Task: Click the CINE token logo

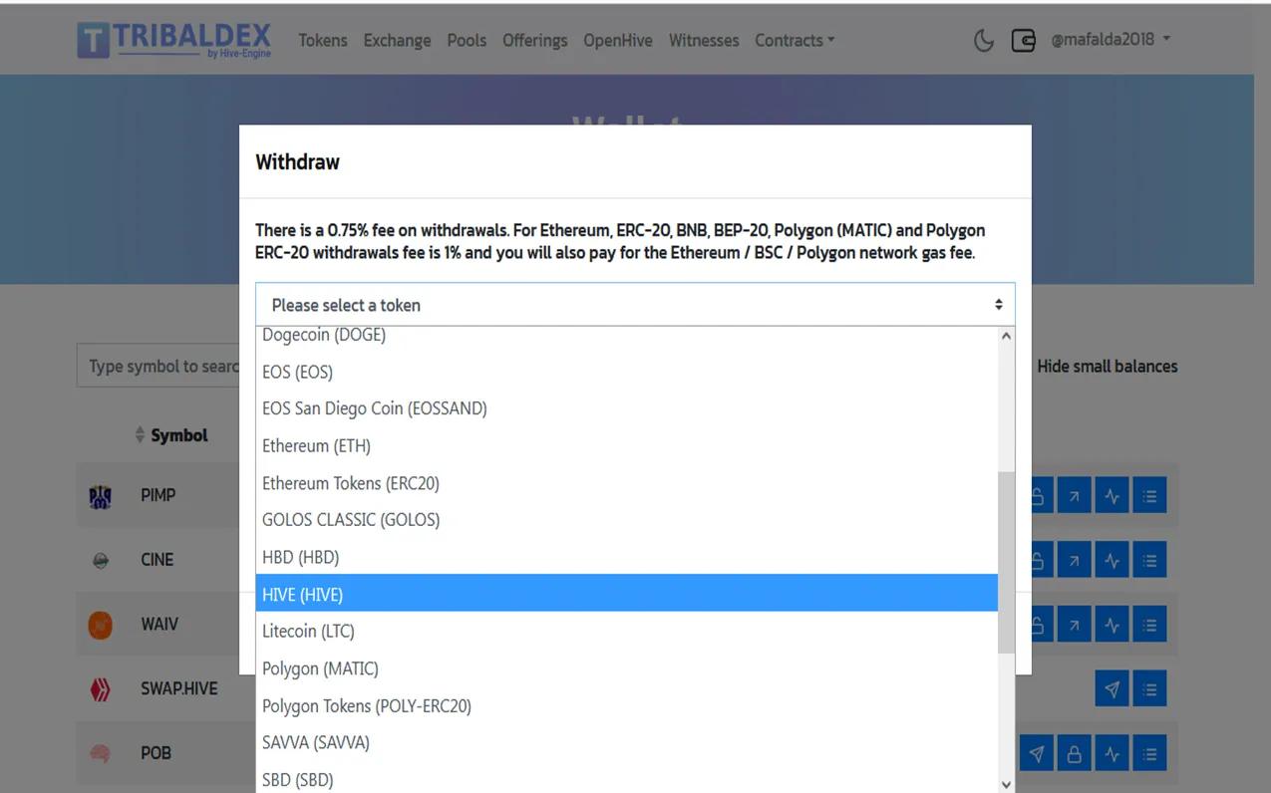Action: (x=100, y=561)
